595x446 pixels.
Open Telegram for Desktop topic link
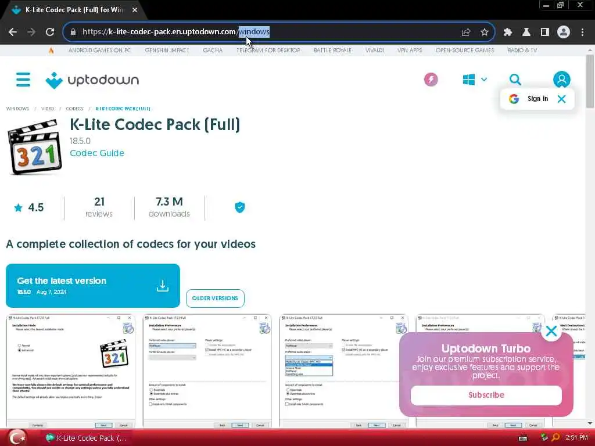tap(268, 50)
